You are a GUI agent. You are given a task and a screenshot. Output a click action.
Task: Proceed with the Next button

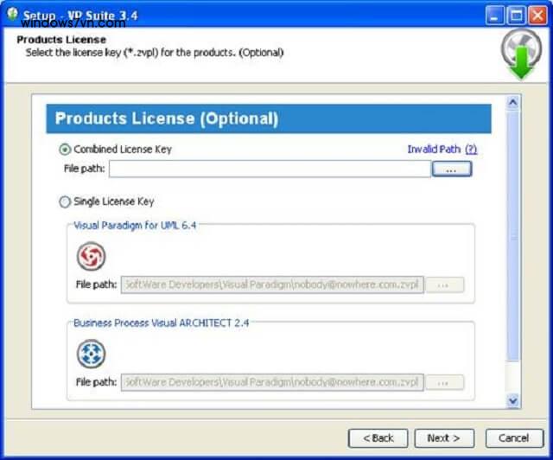pos(444,438)
